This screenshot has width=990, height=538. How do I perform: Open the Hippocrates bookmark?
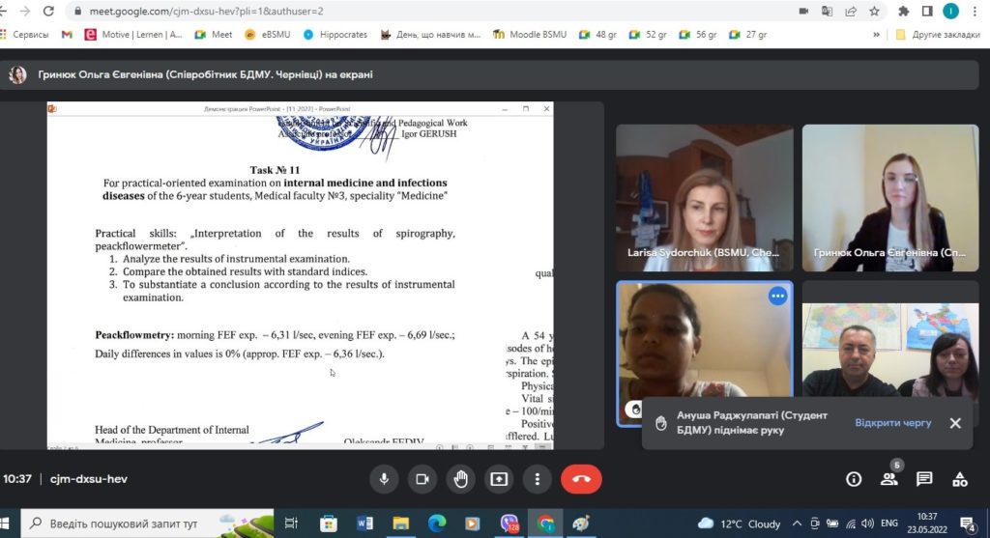click(x=335, y=35)
